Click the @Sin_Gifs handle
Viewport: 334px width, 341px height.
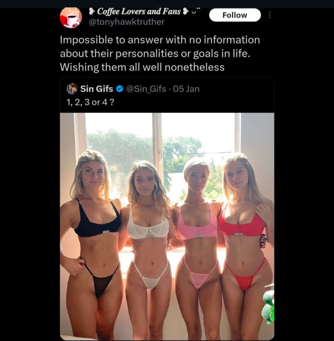click(x=146, y=89)
